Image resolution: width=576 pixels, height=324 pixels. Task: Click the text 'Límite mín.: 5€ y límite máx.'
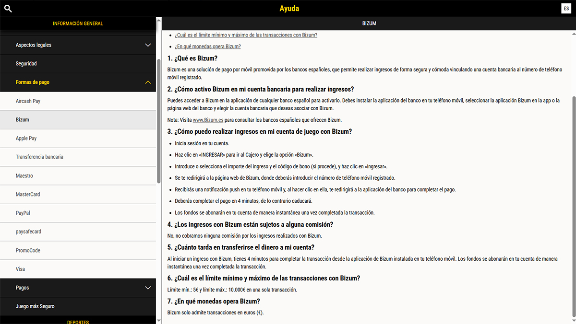[x=232, y=289]
